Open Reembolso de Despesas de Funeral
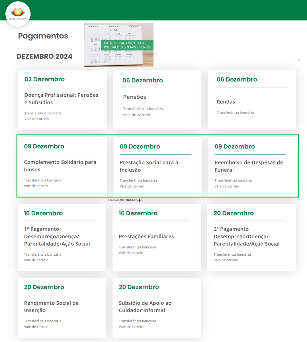Image resolution: width=307 pixels, height=342 pixels. (249, 166)
